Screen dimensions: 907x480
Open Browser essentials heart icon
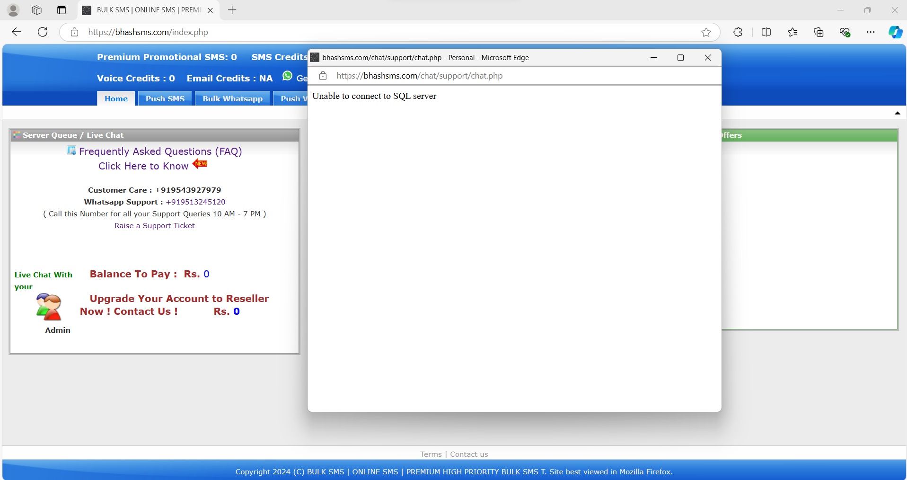tap(845, 32)
